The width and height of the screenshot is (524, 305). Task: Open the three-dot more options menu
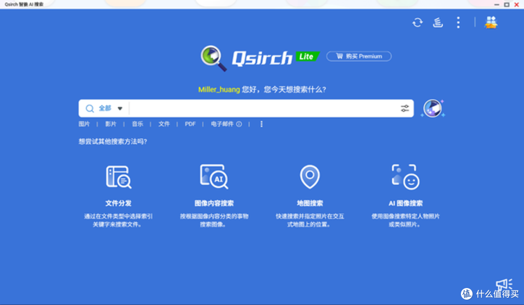(x=458, y=22)
